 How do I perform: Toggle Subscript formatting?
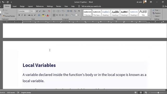point(32,15)
